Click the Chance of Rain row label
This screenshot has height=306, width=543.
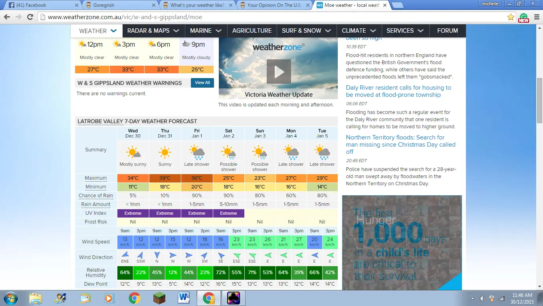96,196
